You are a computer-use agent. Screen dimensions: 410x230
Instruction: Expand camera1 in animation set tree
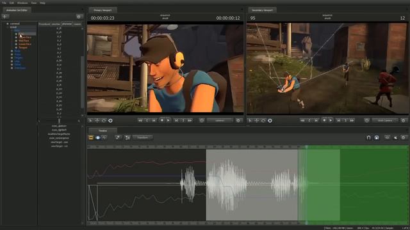coord(8,24)
